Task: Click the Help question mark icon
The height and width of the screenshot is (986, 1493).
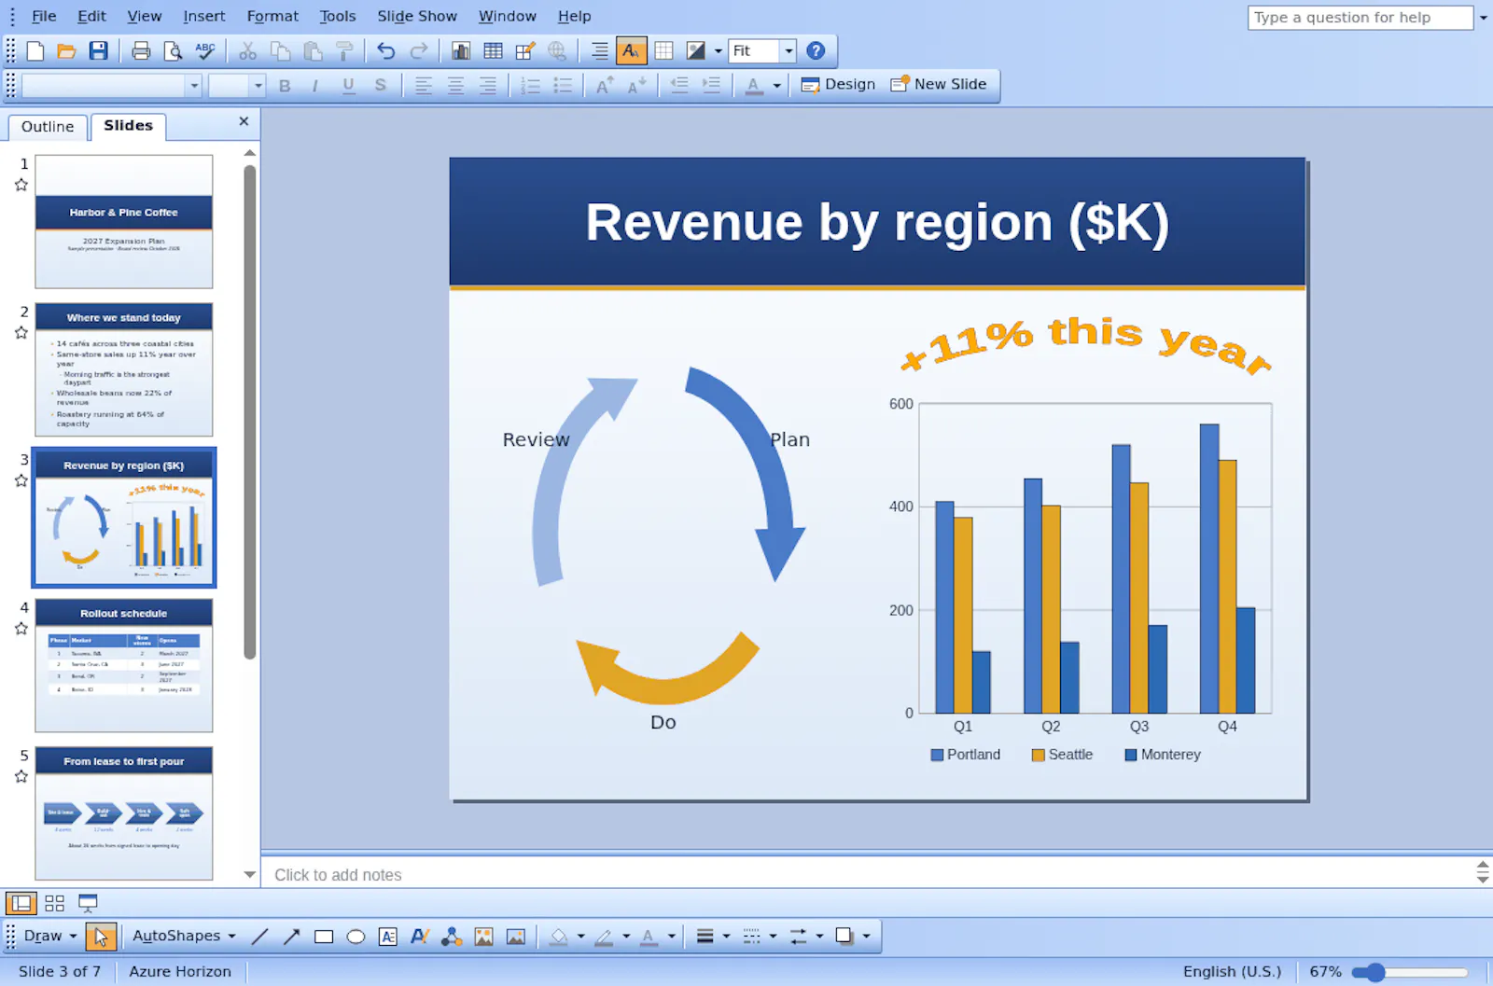Action: [x=816, y=50]
